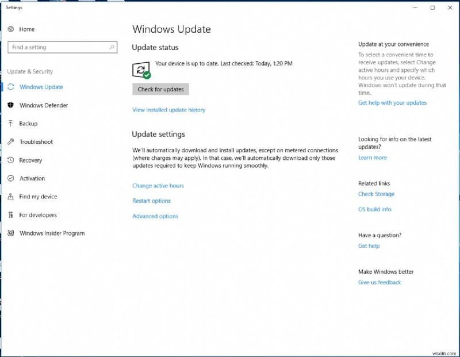
Task: Click the Windows Defender shield icon
Action: point(11,105)
